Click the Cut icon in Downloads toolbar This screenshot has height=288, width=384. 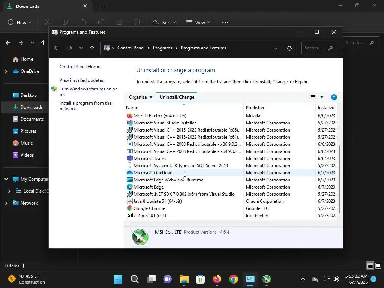click(x=47, y=22)
